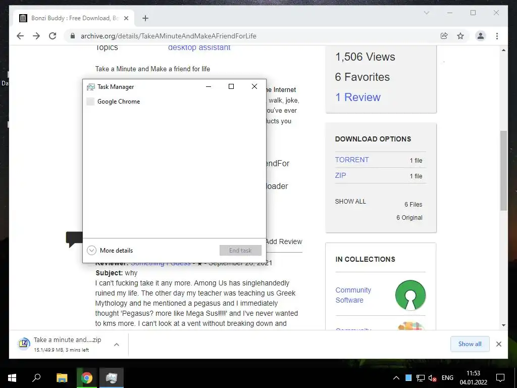
Task: Close the Bonzi Buddy tab
Action: (126, 18)
